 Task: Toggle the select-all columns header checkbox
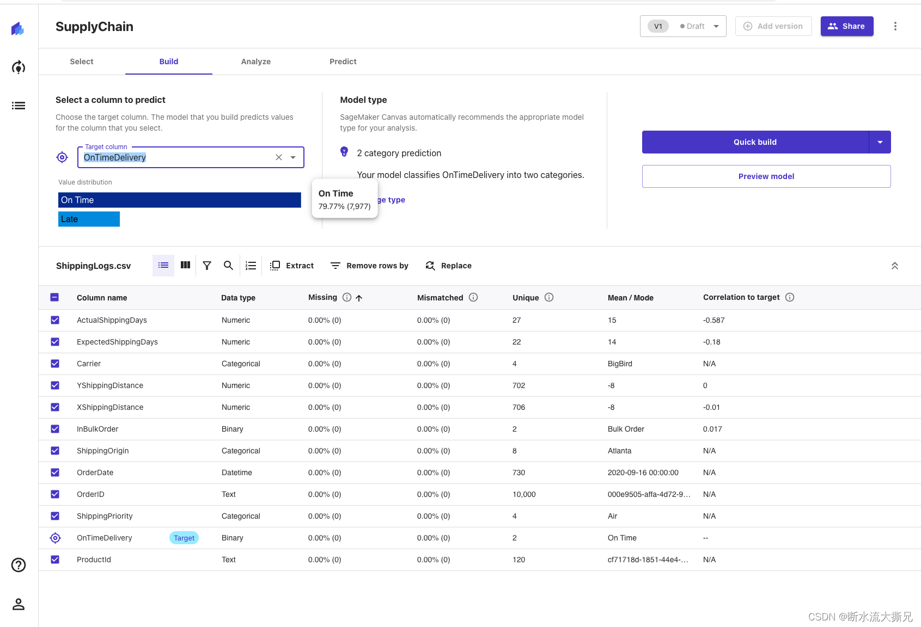click(54, 297)
